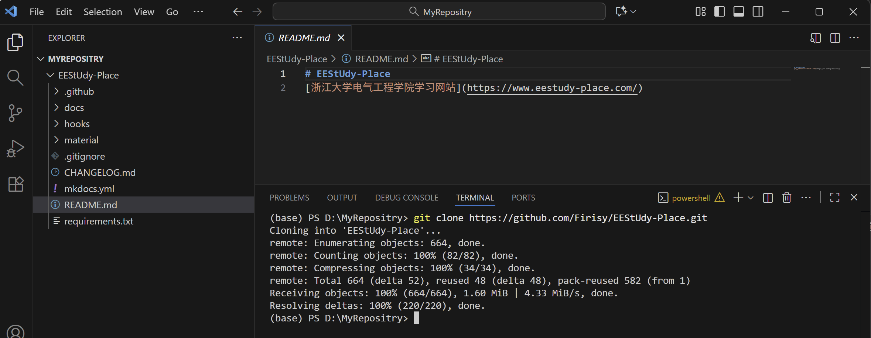Open markdown preview to the side
Screen dimensions: 871x338
click(815, 38)
